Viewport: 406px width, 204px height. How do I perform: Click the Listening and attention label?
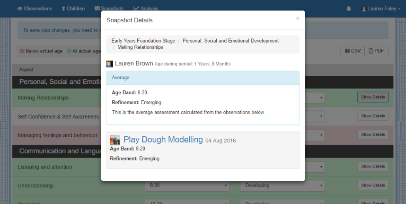[45, 167]
